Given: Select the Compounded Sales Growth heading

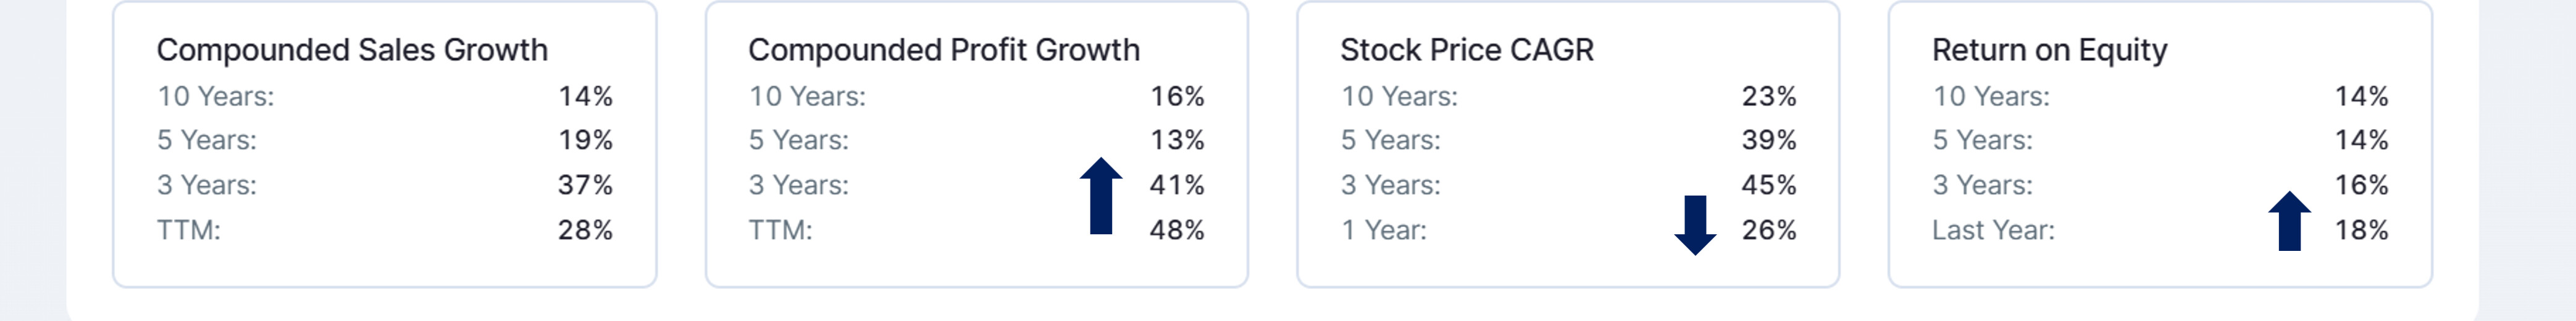Looking at the screenshot, I should [352, 50].
